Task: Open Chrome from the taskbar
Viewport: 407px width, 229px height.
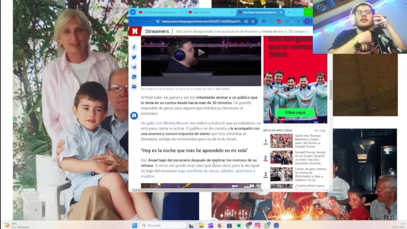Action: pyautogui.click(x=248, y=226)
